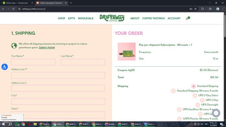Open a new browser tab

point(71,3)
